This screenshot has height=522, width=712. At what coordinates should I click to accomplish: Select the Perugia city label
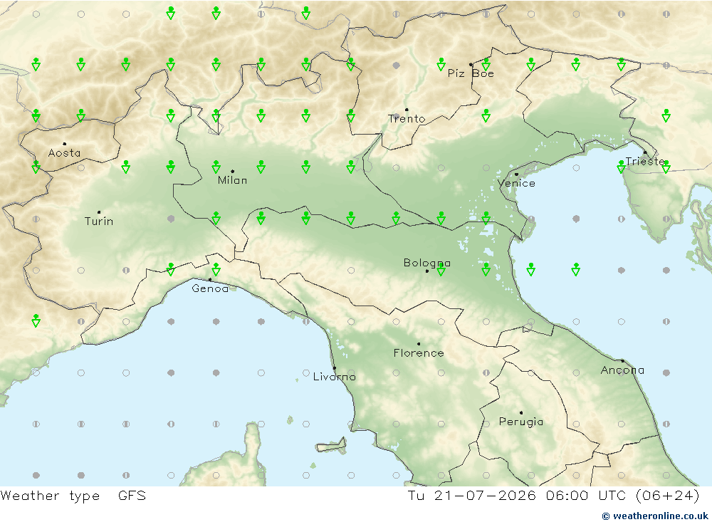(x=521, y=422)
